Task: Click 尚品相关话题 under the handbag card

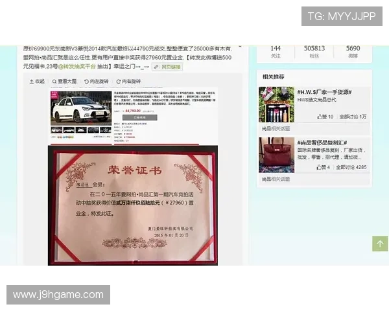Action: [276, 179]
